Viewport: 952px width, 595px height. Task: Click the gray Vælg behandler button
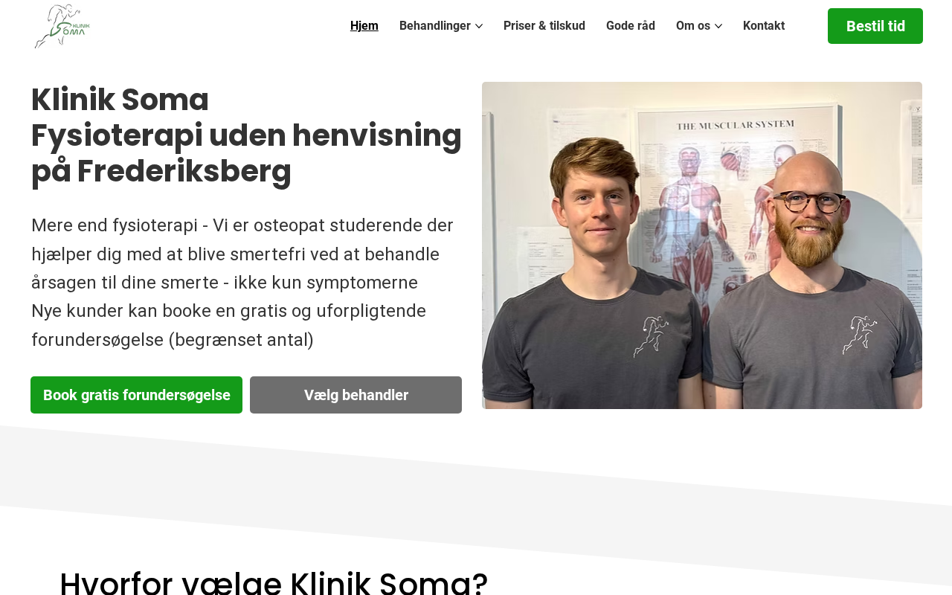356,395
